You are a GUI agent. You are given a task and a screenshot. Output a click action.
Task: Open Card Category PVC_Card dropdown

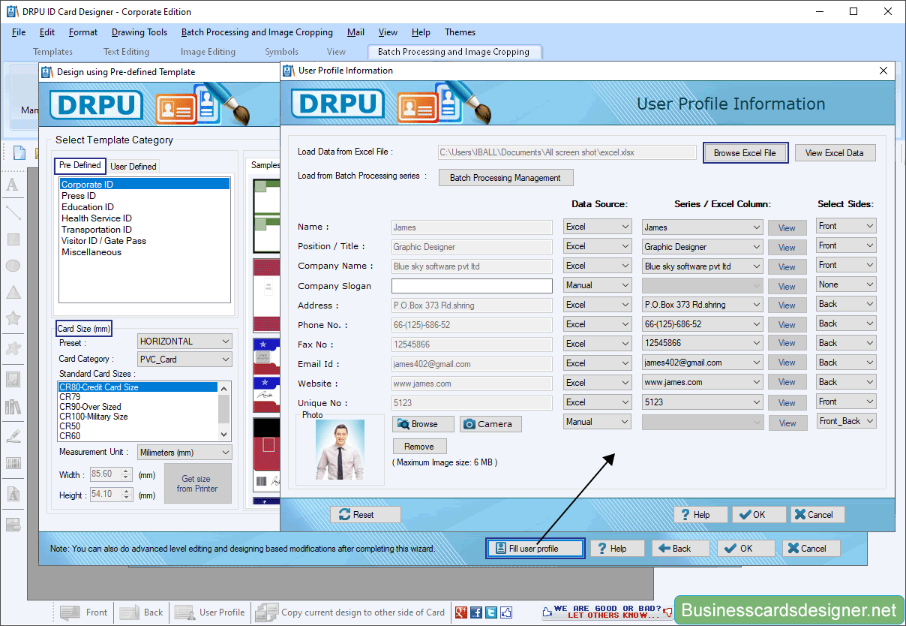184,360
